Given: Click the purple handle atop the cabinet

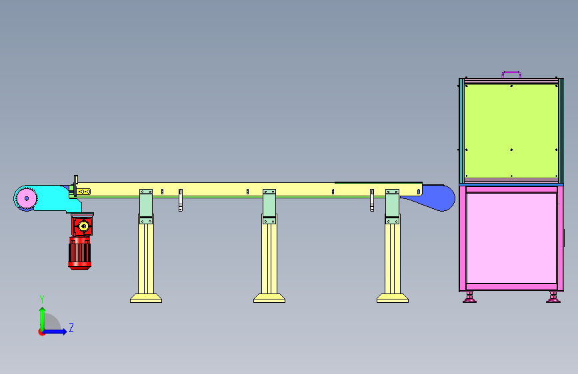Looking at the screenshot, I should (511, 75).
